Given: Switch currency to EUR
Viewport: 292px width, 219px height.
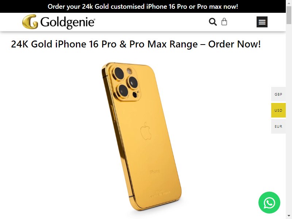Looking at the screenshot, I should tap(278, 126).
